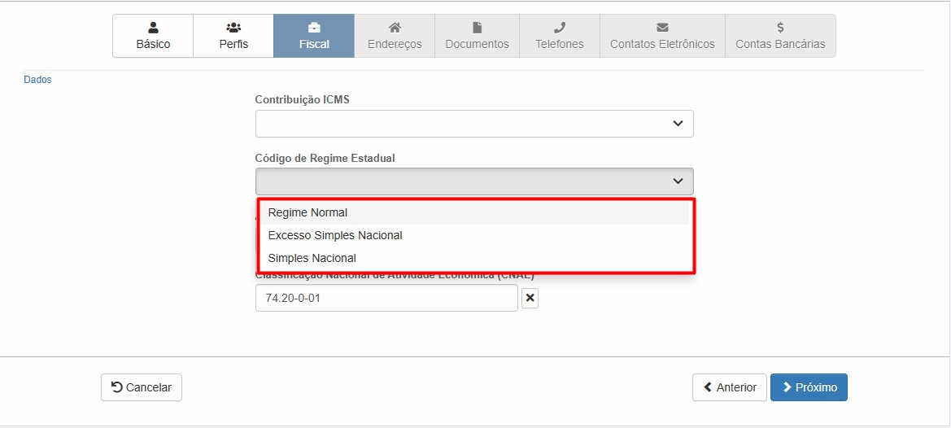Click the house icon for Endereços
Screen dimensions: 951x428
[x=395, y=28]
